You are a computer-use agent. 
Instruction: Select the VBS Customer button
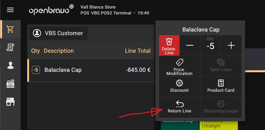[x=58, y=33]
